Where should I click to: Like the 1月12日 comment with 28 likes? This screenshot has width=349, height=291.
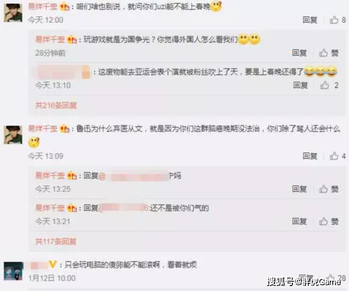[335, 277]
